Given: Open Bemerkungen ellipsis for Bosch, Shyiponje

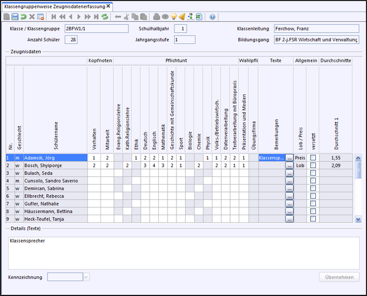Looking at the screenshot, I should [x=289, y=165].
